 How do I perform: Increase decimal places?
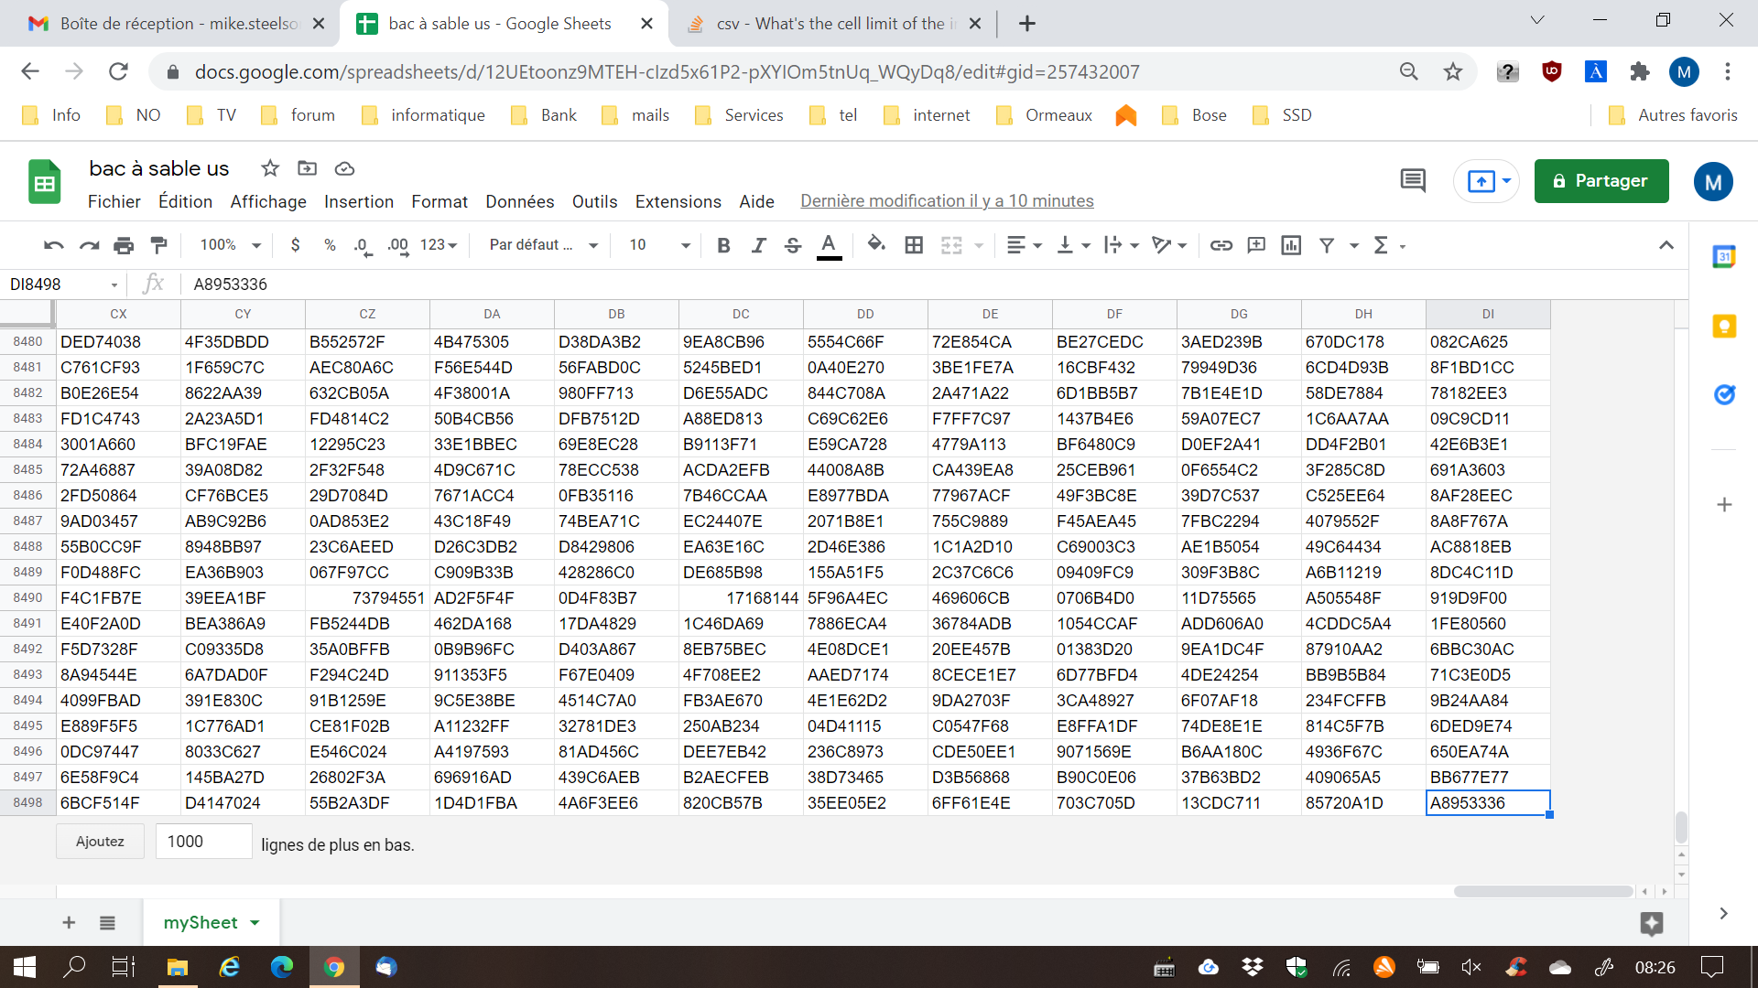pyautogui.click(x=398, y=245)
